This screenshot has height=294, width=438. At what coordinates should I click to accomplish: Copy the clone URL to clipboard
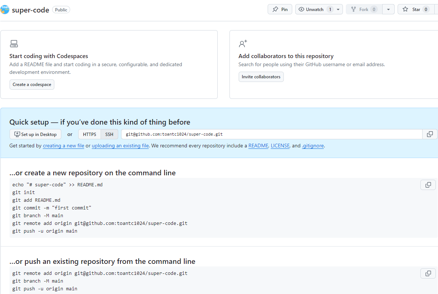coord(430,134)
